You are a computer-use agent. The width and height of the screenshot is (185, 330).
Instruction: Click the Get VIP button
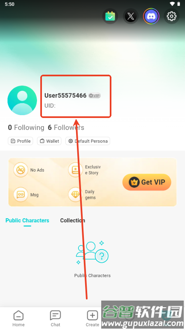[x=147, y=182]
